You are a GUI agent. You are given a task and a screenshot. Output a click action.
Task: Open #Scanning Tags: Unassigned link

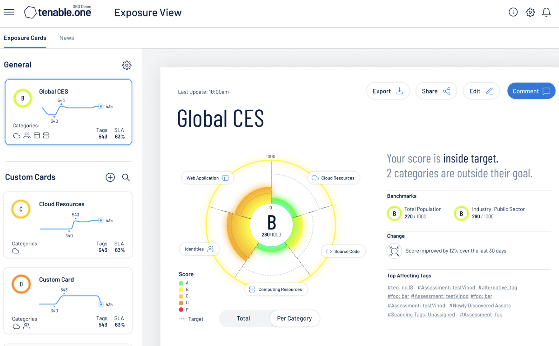(x=421, y=315)
